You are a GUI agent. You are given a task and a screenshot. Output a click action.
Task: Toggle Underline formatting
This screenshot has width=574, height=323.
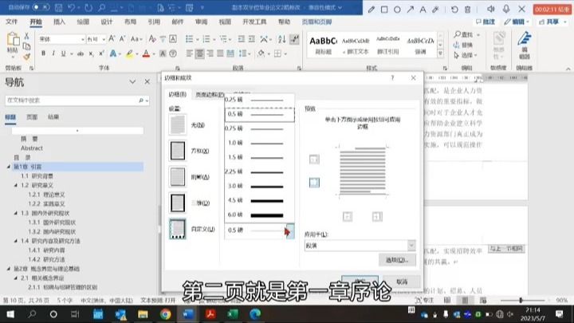63,53
